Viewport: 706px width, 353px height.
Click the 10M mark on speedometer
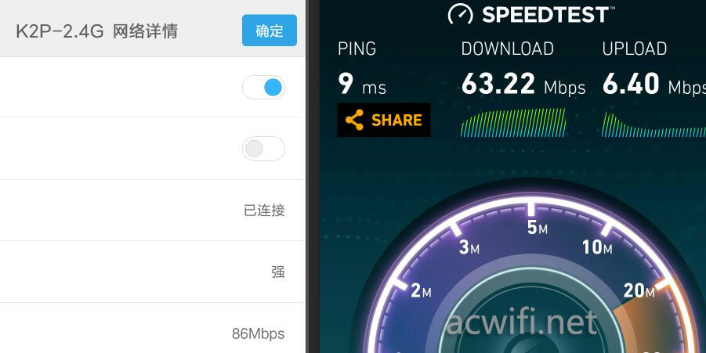[597, 247]
